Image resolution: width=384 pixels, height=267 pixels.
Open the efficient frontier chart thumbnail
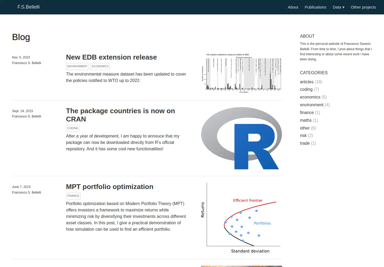241,218
